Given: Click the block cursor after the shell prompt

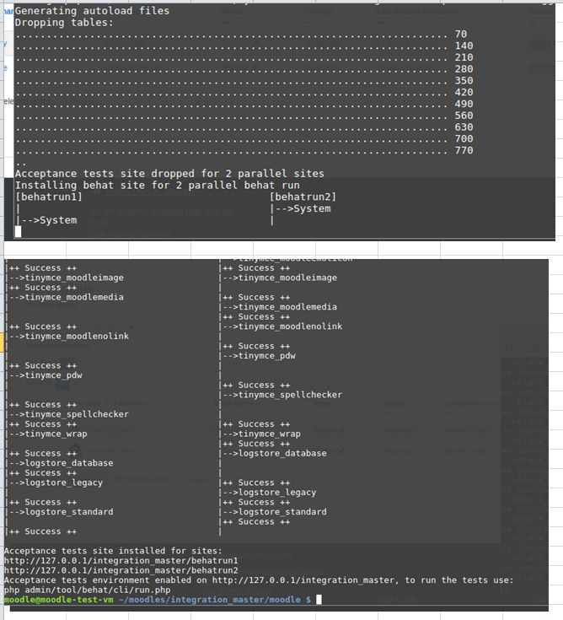Looking at the screenshot, I should point(319,600).
